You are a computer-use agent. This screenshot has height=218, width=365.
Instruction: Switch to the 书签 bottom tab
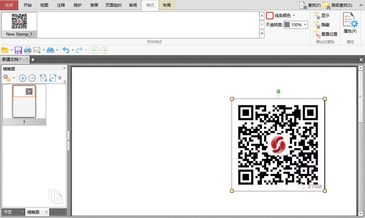[x=8, y=212]
